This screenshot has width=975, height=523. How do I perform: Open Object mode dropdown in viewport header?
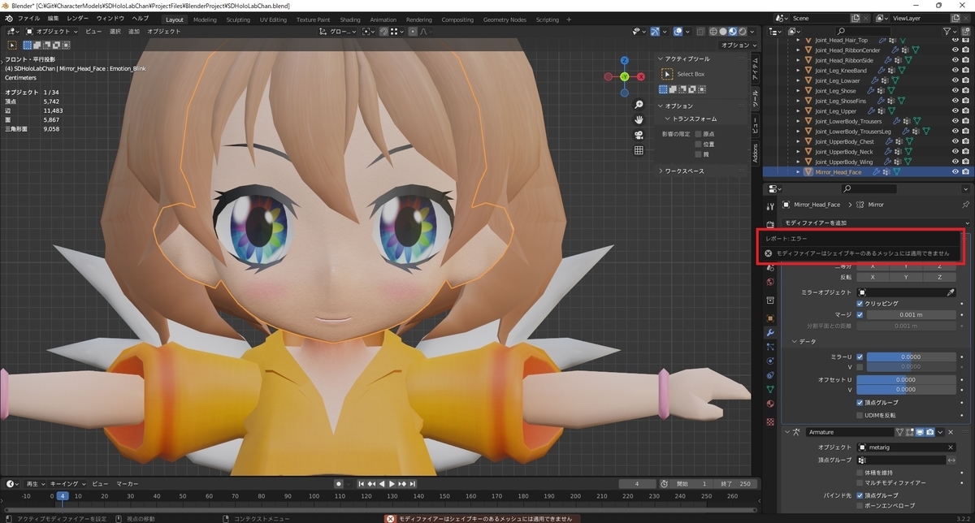tap(52, 32)
